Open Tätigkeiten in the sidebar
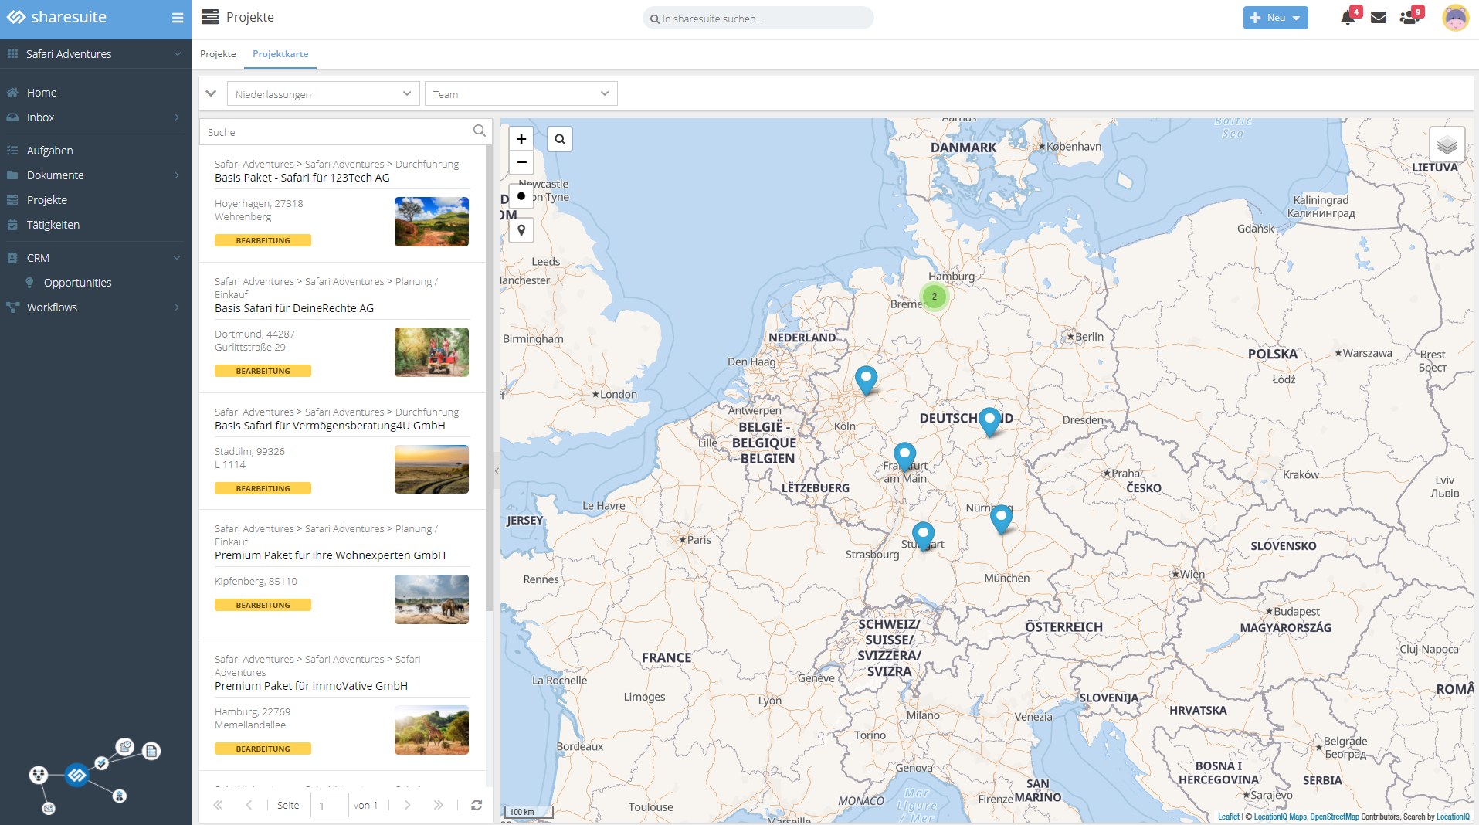The width and height of the screenshot is (1479, 825). click(53, 225)
